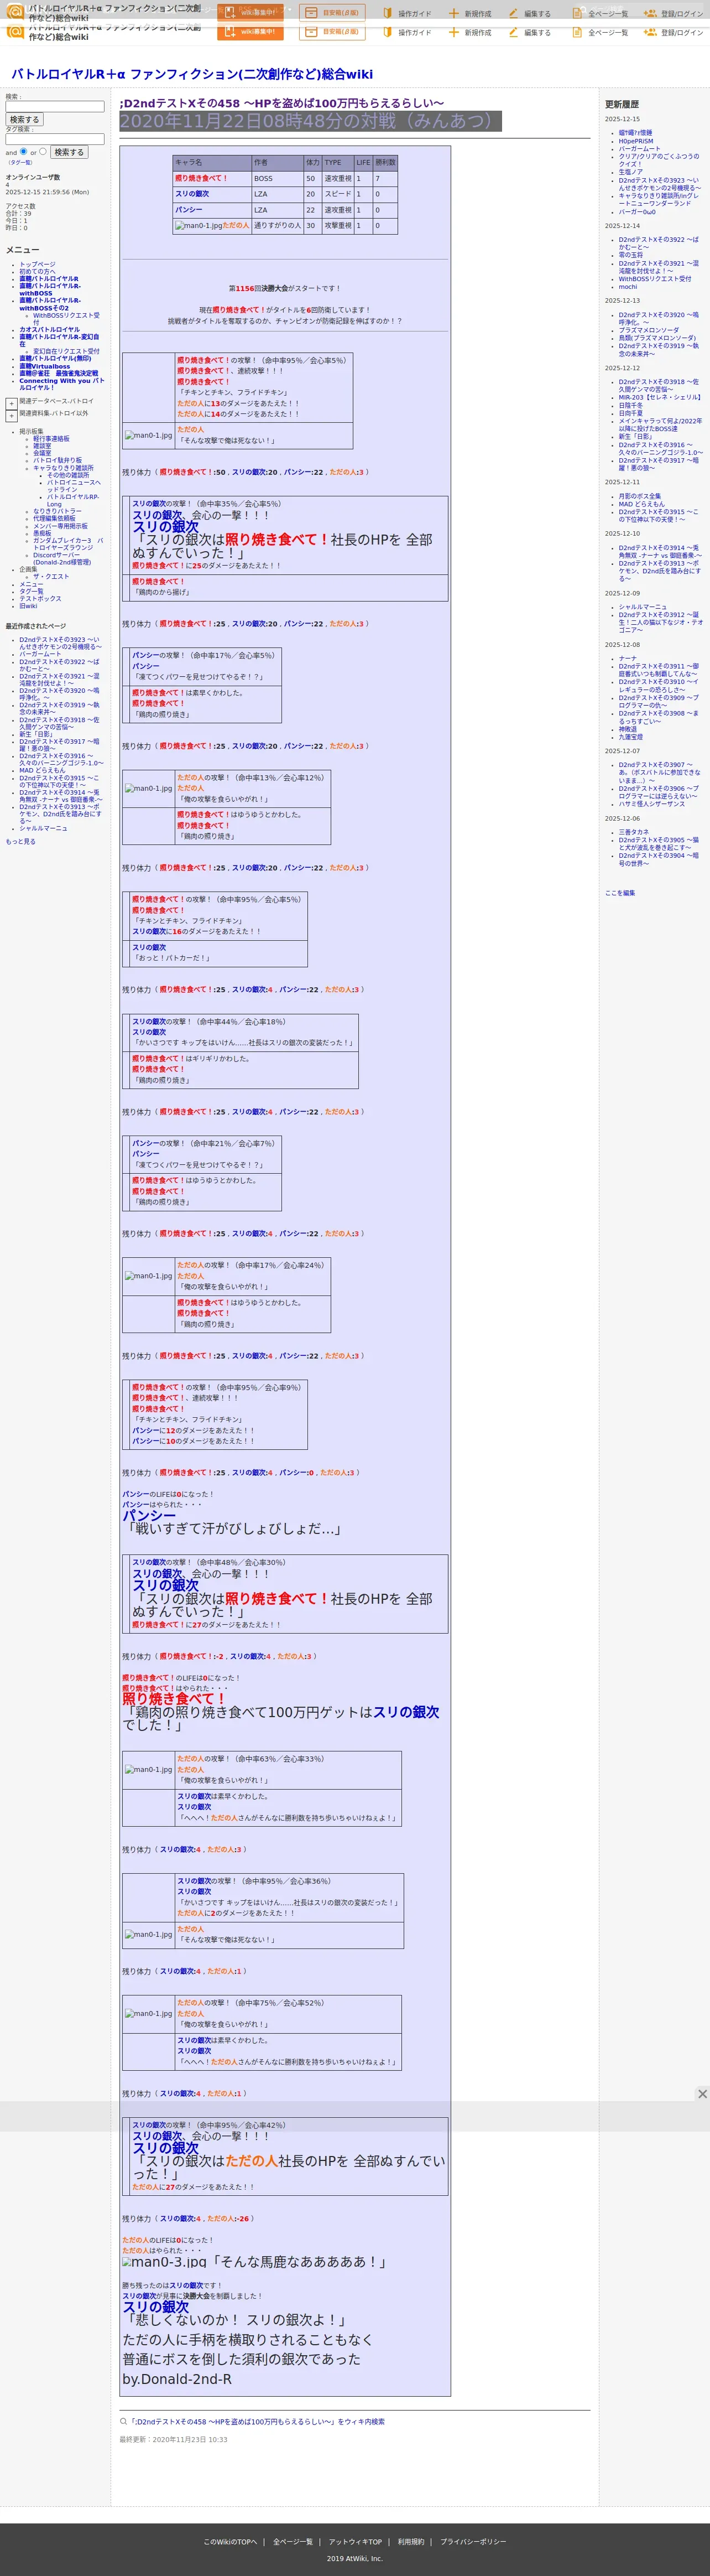Open 会議室 board link

pos(42,453)
